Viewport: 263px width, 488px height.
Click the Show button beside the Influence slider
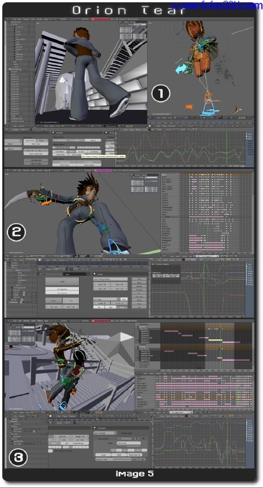134,459
